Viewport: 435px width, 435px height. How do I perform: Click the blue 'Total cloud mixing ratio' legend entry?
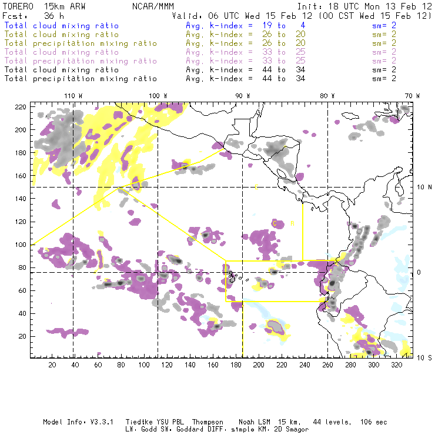62,25
